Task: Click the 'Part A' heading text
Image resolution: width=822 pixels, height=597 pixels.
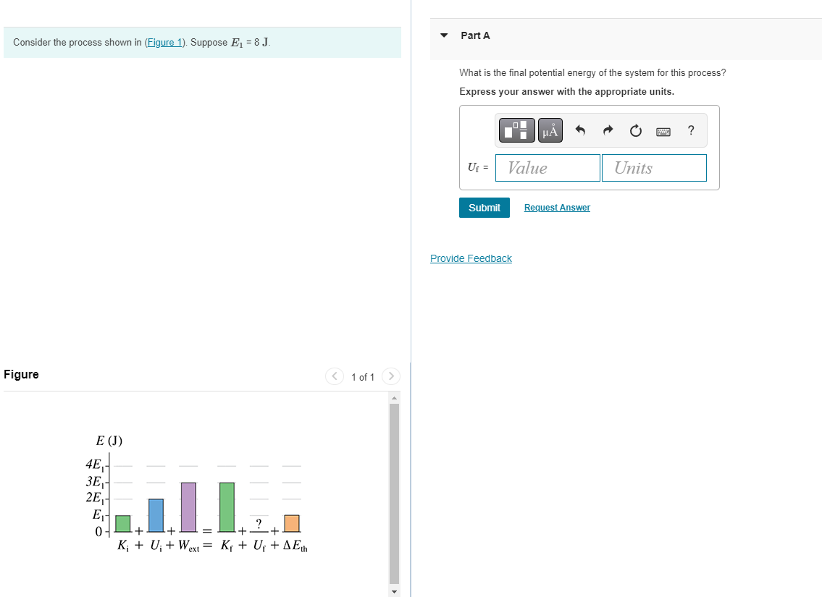Action: click(x=476, y=35)
